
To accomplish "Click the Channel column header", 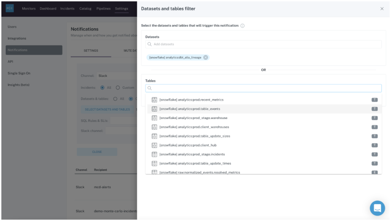I will [81, 170].
